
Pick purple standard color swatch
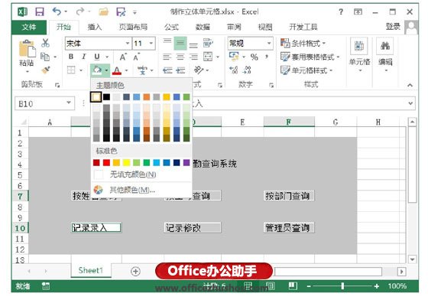[186, 162]
